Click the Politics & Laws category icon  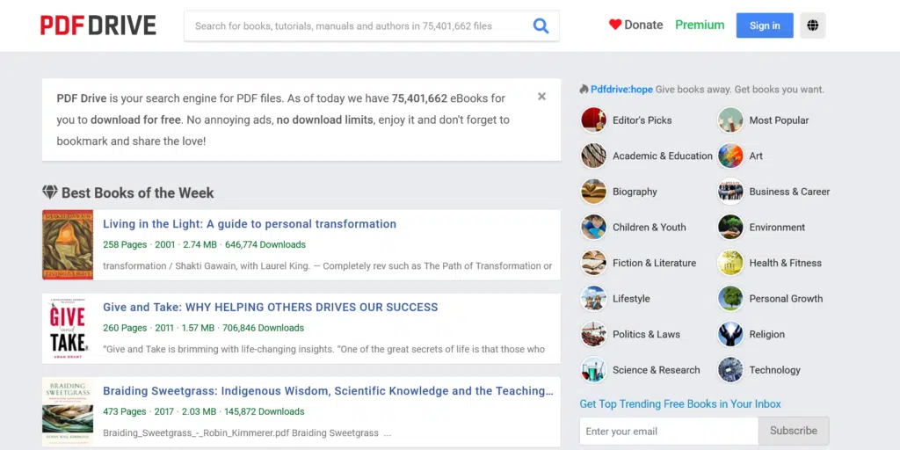pyautogui.click(x=593, y=334)
